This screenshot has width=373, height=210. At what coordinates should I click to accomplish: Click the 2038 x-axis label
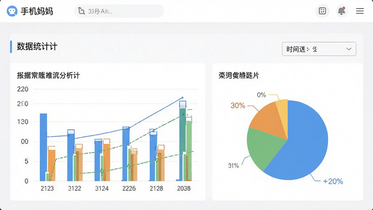184,188
